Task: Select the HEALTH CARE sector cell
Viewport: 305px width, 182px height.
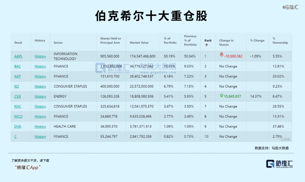Action: tap(65, 126)
